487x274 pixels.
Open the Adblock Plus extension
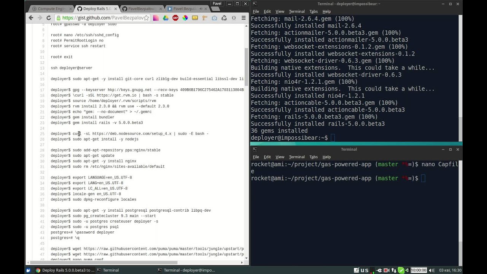coord(175,18)
